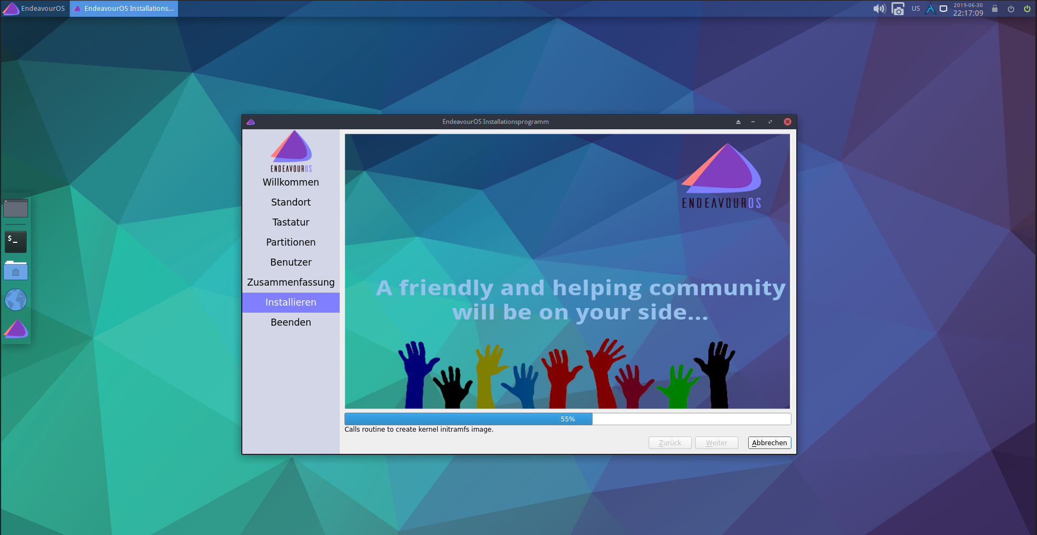
Task: Cancel installation with Abbrechen
Action: pos(770,443)
